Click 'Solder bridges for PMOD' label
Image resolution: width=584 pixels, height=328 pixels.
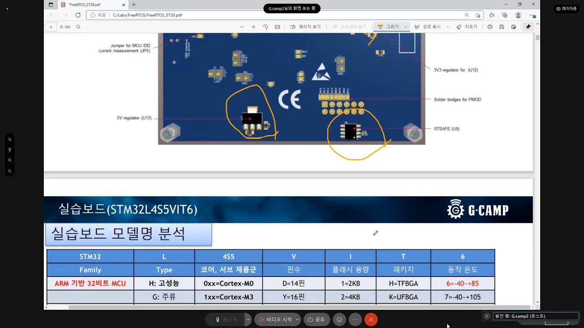coord(457,99)
